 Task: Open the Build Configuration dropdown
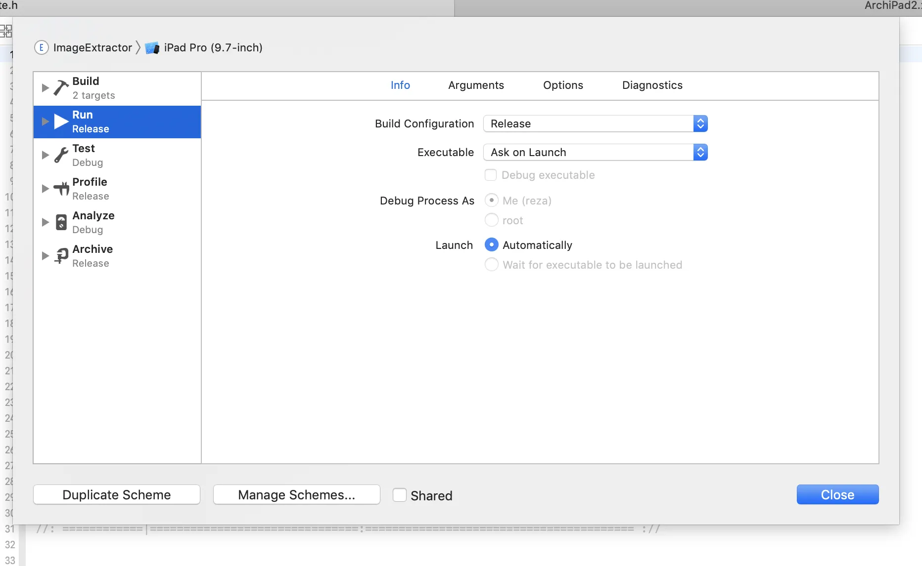pyautogui.click(x=596, y=123)
